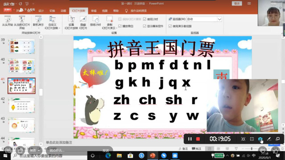Toggle Show Media Controls (显示媒体控件) checkbox
This screenshot has width=285, height=160.
(145, 26)
